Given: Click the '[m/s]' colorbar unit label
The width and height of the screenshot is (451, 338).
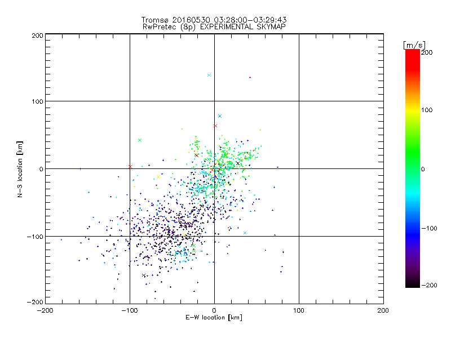Looking at the screenshot, I should pyautogui.click(x=414, y=45).
